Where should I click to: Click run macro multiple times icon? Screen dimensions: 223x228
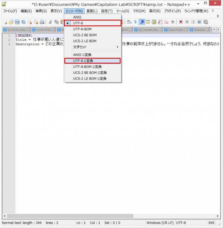pos(199,22)
